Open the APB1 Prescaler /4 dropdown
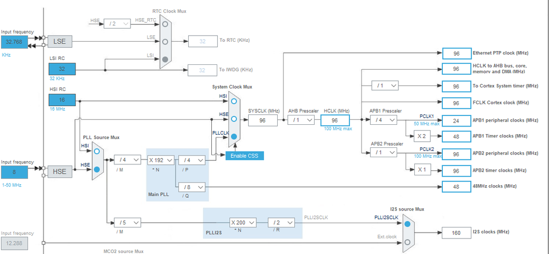Viewport: 549px width, 254px height. click(x=383, y=120)
